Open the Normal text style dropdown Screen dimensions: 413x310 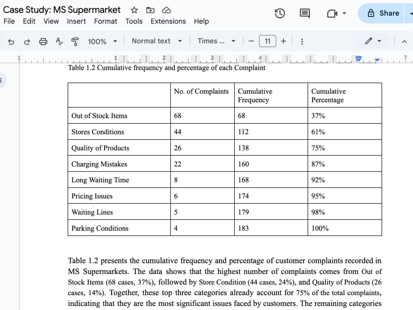click(x=157, y=41)
